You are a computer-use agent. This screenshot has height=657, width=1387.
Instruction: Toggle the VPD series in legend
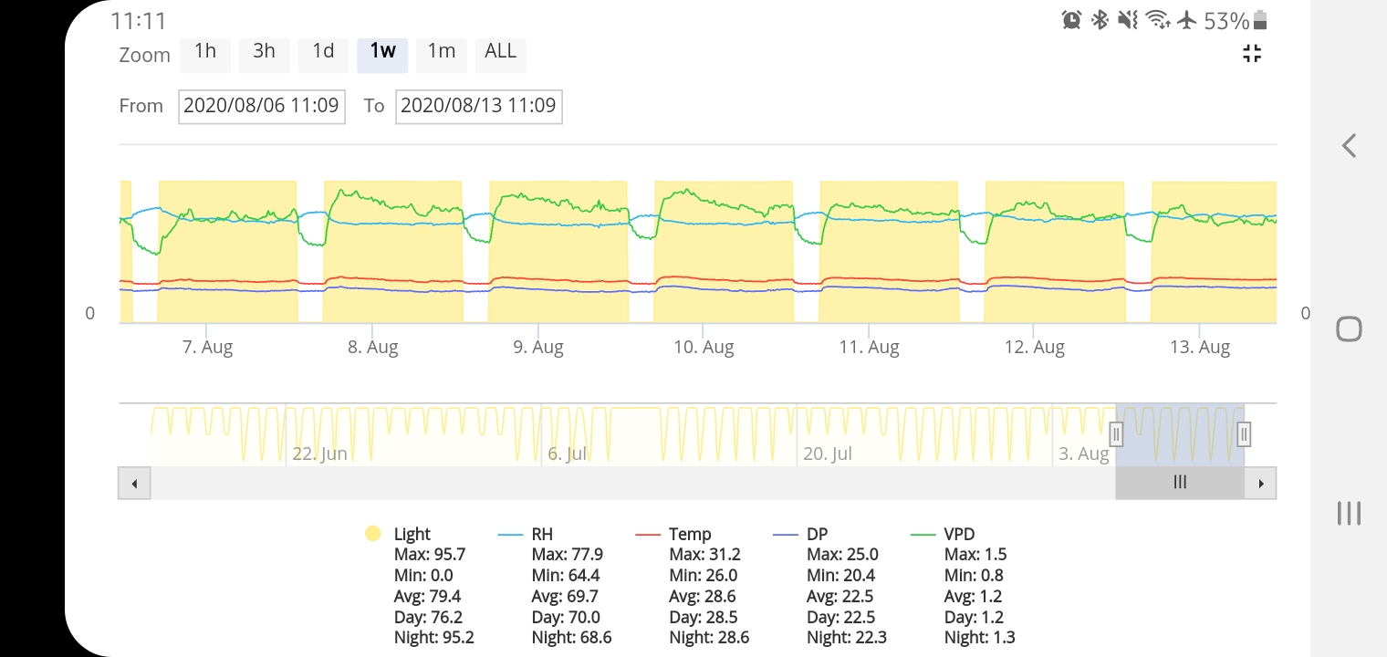click(944, 534)
